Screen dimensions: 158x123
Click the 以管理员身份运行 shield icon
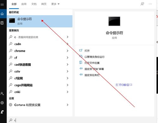(x=81, y=56)
